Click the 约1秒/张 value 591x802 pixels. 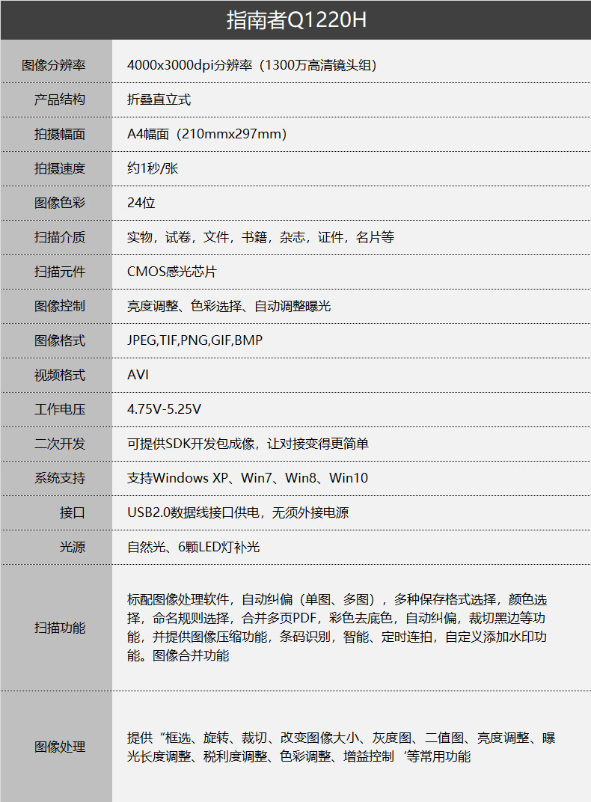pyautogui.click(x=153, y=168)
